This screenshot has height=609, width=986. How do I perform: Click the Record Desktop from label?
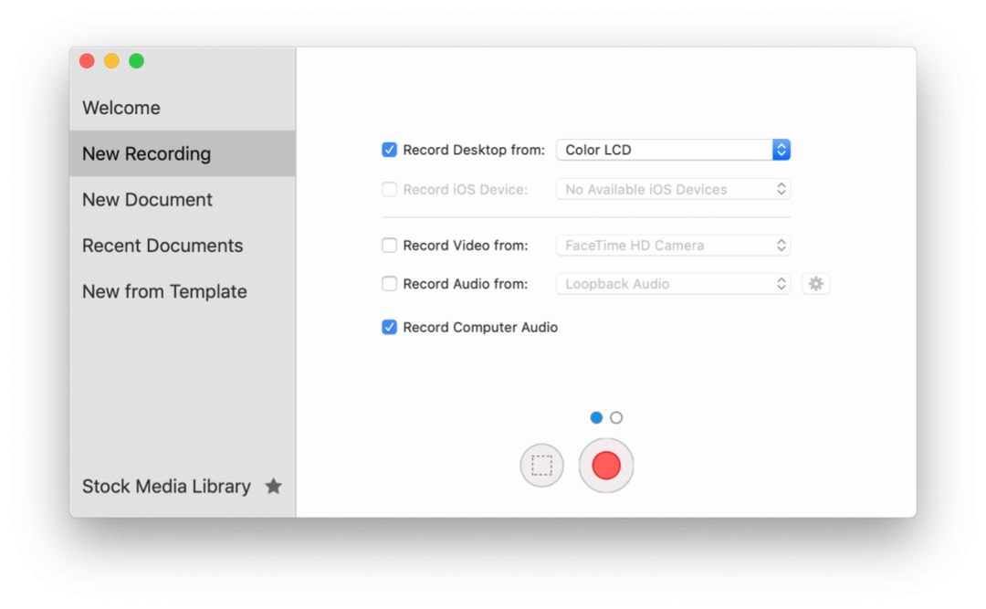(474, 150)
